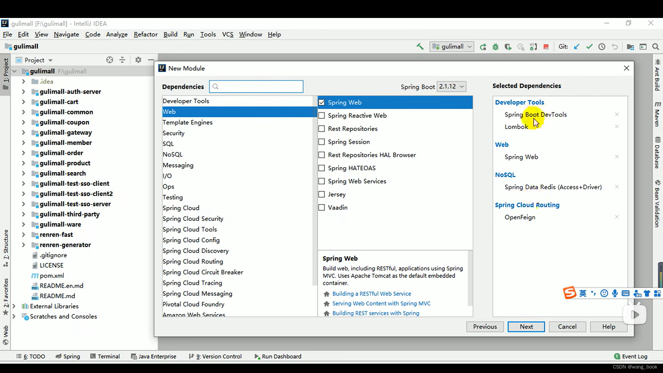Viewport: 663px width, 373px height.
Task: Open Project Structure icon in toolbar
Action: [x=630, y=47]
